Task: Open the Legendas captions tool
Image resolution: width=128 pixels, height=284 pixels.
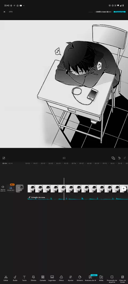Action: pos(52,278)
